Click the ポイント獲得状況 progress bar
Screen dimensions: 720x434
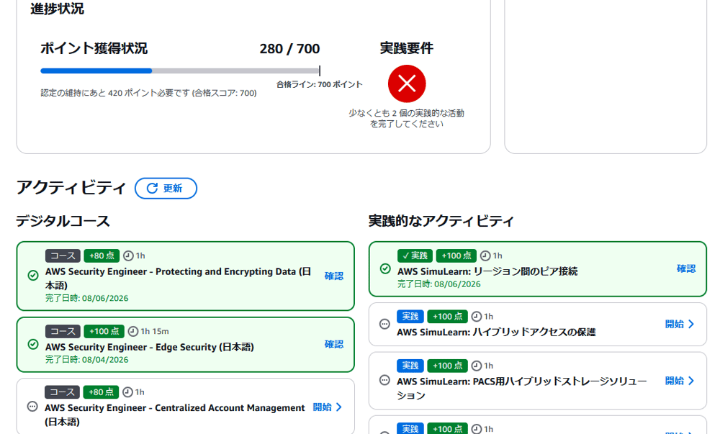[x=180, y=71]
